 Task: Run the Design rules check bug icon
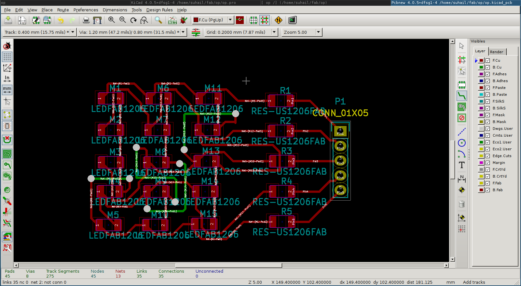point(184,20)
